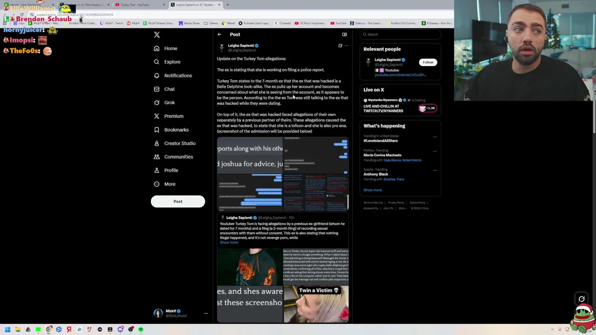
Task: Open the Media Share bookmark
Action: [189, 23]
